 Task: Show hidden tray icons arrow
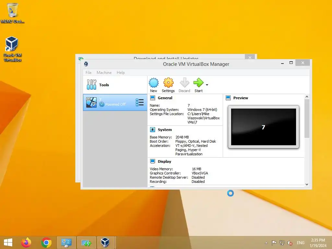coord(267,243)
